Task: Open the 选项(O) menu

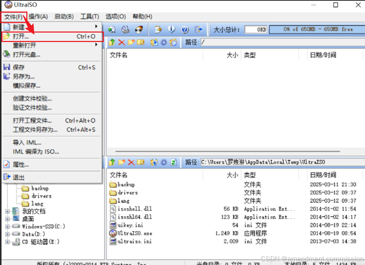Action: point(116,16)
